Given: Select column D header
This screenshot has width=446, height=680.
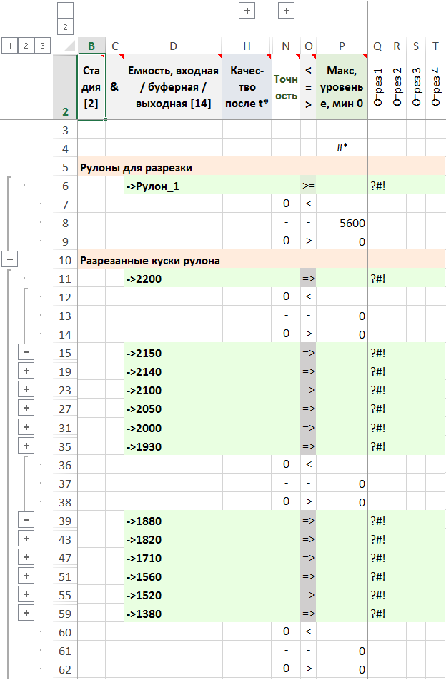Looking at the screenshot, I should point(173,46).
